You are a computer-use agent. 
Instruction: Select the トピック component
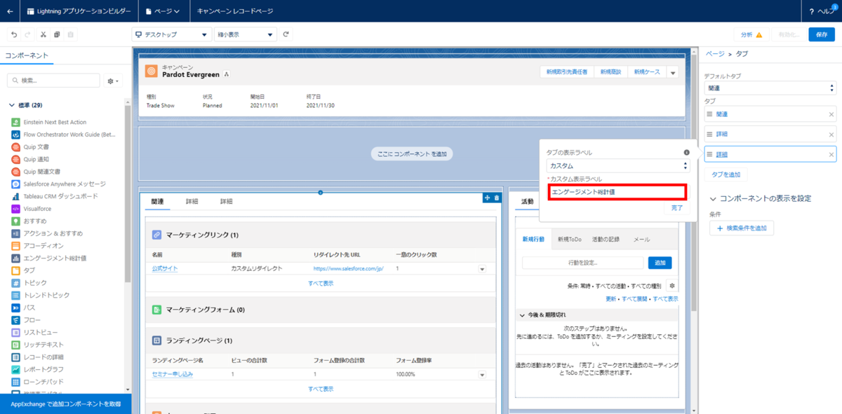click(29, 283)
